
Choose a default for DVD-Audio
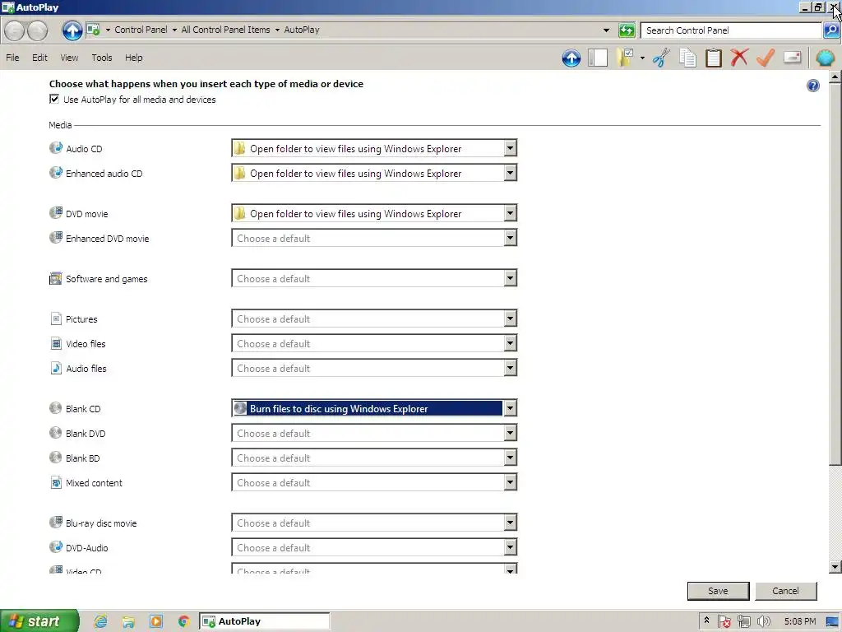tap(374, 547)
